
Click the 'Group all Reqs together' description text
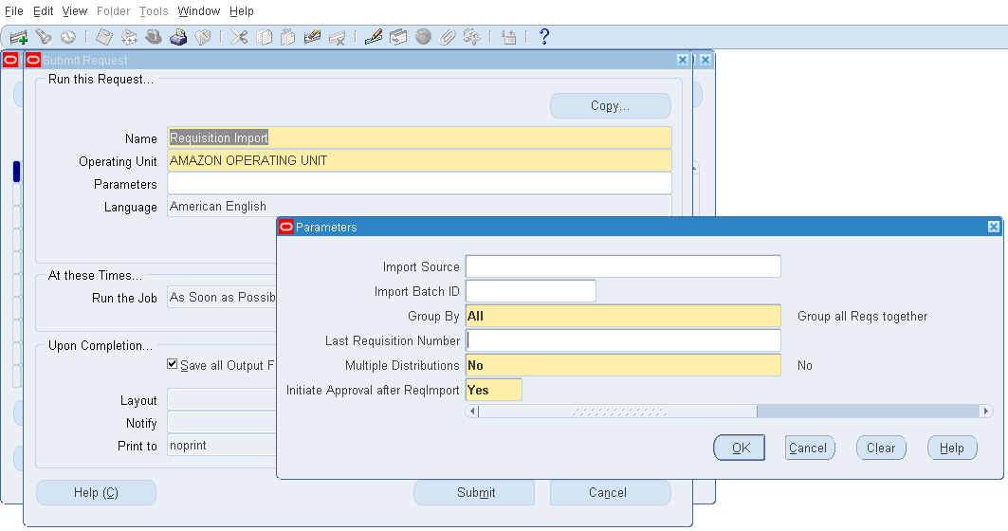coord(862,317)
